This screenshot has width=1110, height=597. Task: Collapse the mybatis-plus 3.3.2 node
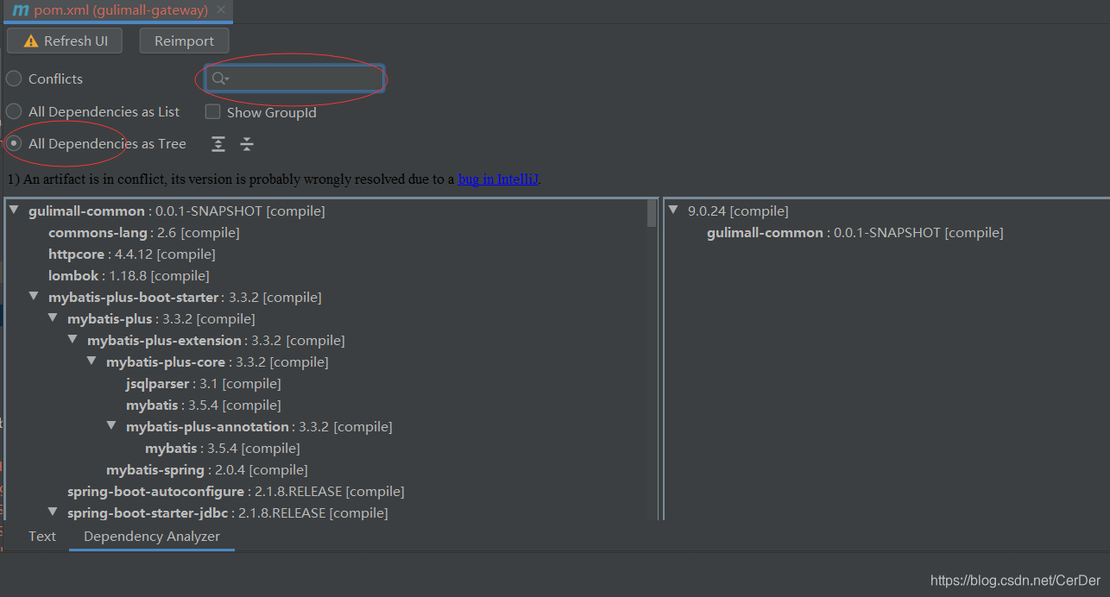[53, 318]
